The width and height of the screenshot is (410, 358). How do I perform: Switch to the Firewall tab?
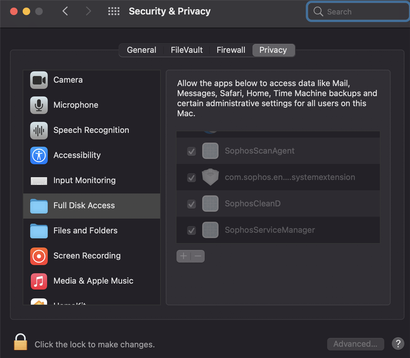231,50
